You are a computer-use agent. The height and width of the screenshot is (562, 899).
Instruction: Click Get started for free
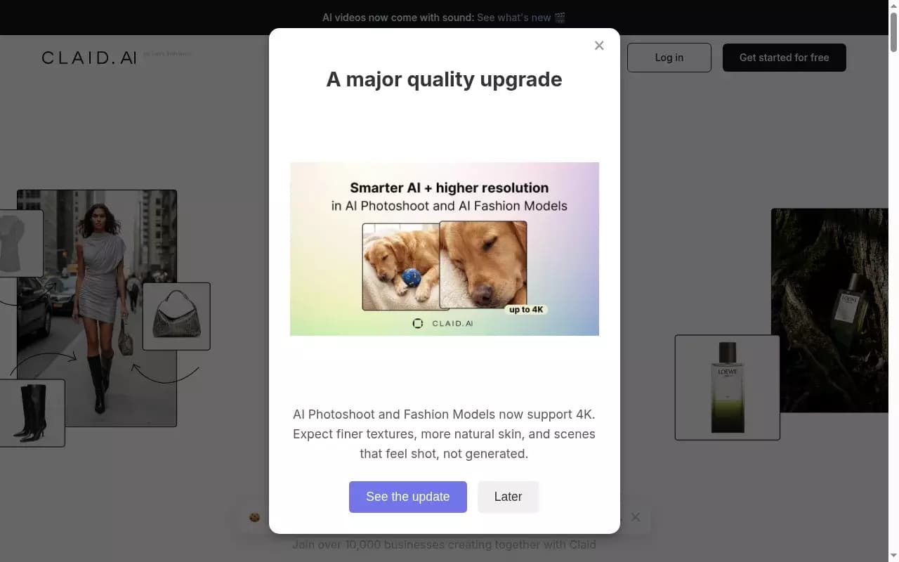[785, 58]
